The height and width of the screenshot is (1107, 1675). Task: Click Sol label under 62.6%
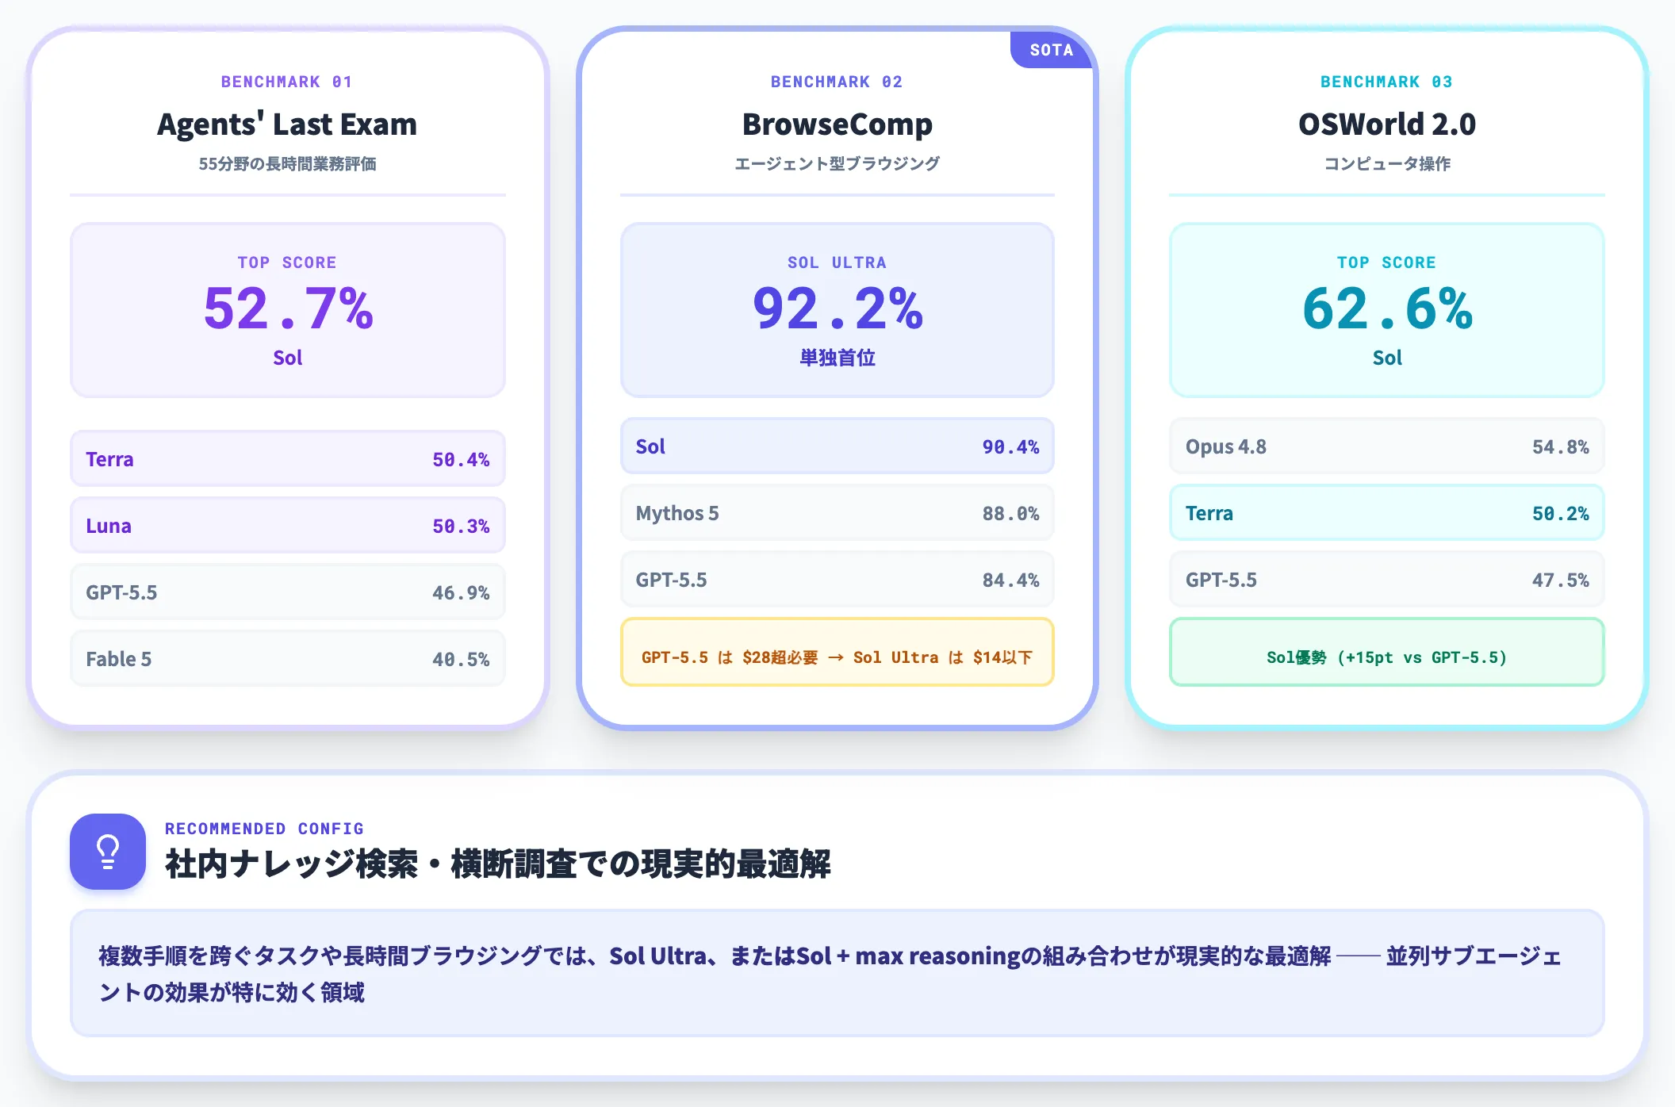pos(1387,358)
